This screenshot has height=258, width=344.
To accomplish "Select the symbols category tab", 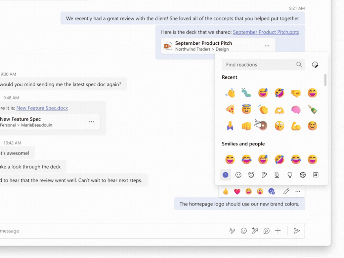I will [315, 175].
